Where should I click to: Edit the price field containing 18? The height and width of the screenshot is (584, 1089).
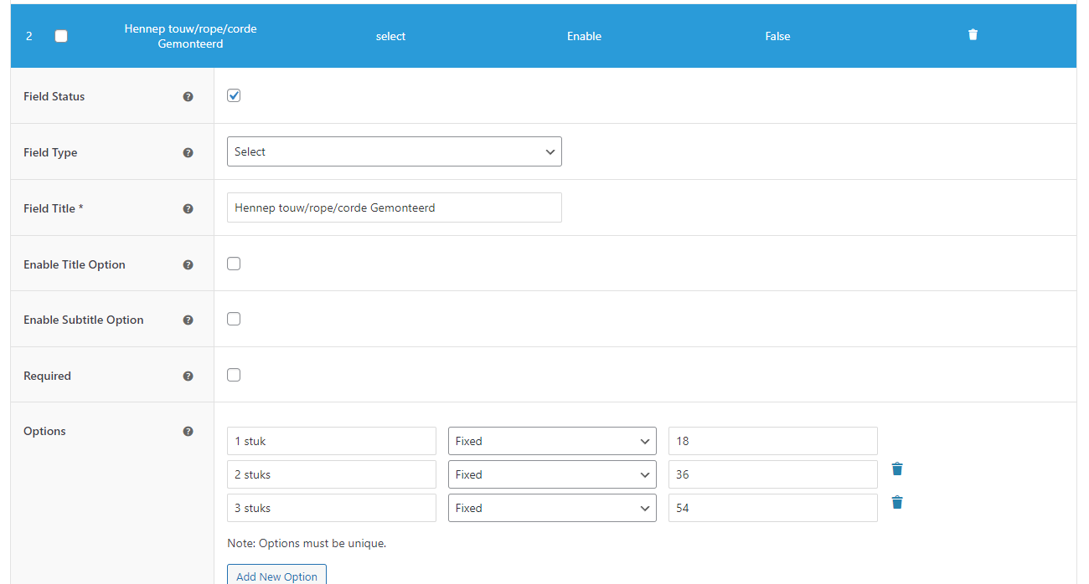(773, 441)
